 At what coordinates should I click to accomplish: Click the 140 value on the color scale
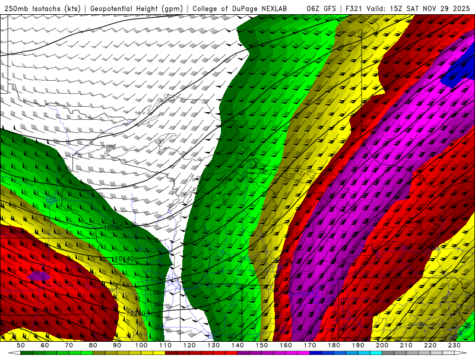tap(237, 345)
